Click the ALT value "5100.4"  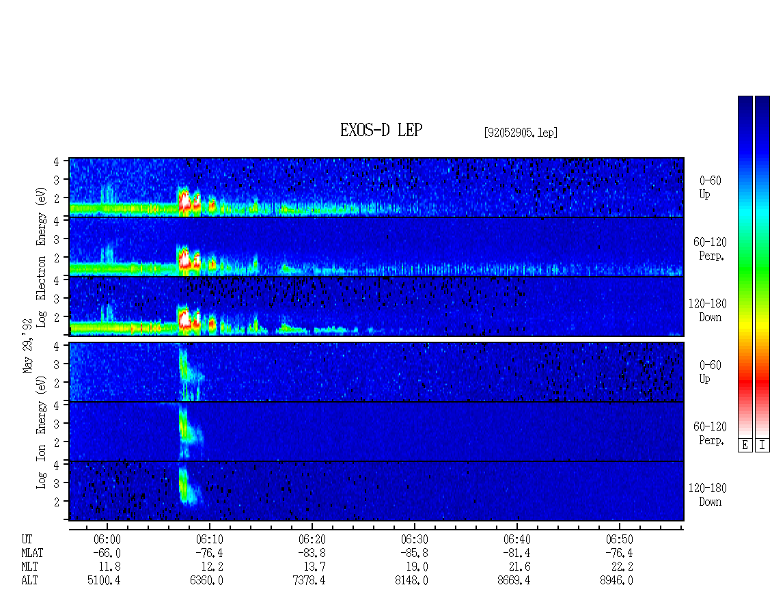[104, 581]
